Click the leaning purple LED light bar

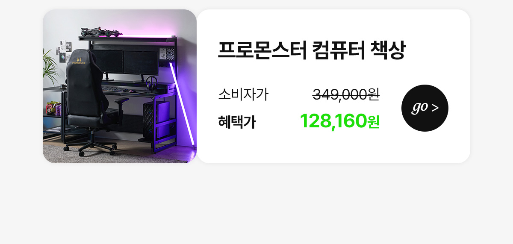click(x=183, y=104)
